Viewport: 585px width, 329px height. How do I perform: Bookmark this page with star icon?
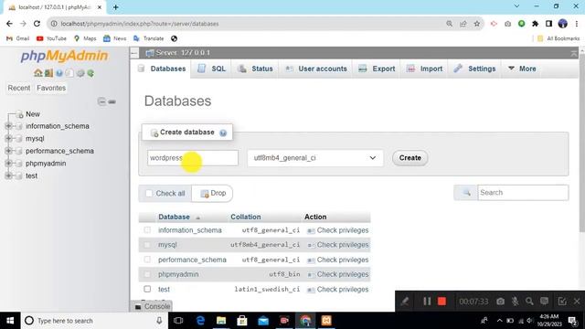(x=477, y=24)
